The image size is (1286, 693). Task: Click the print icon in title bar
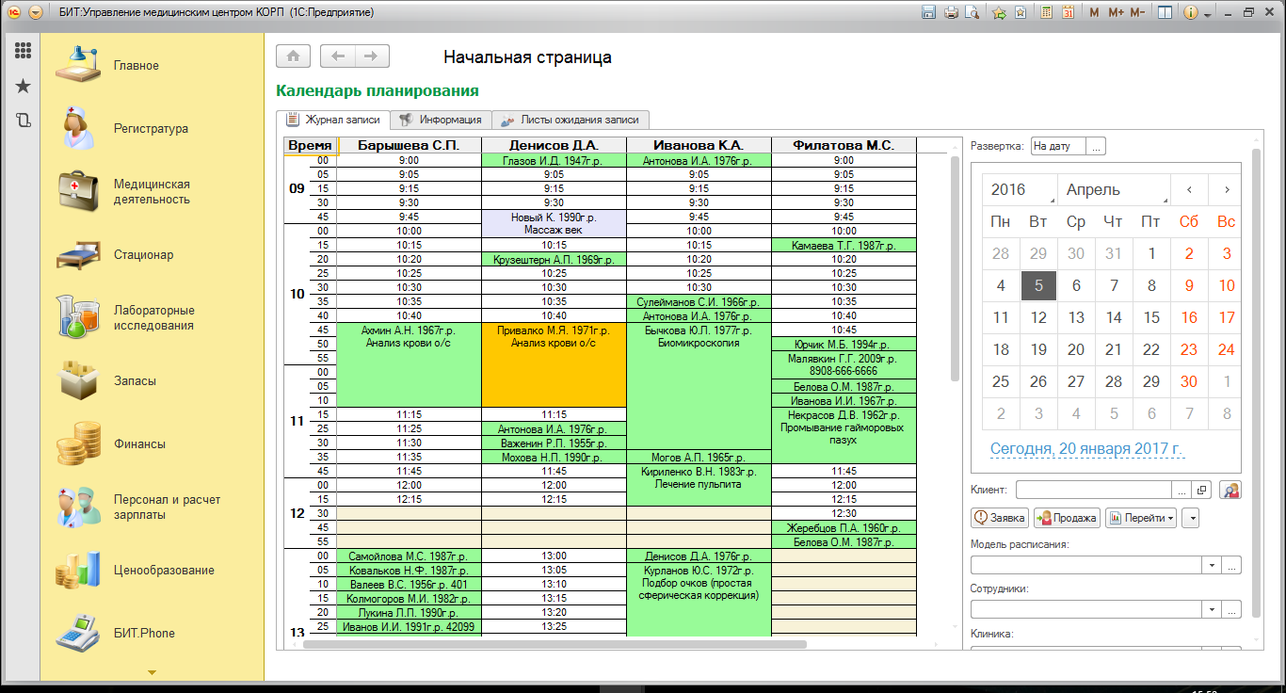pos(951,12)
